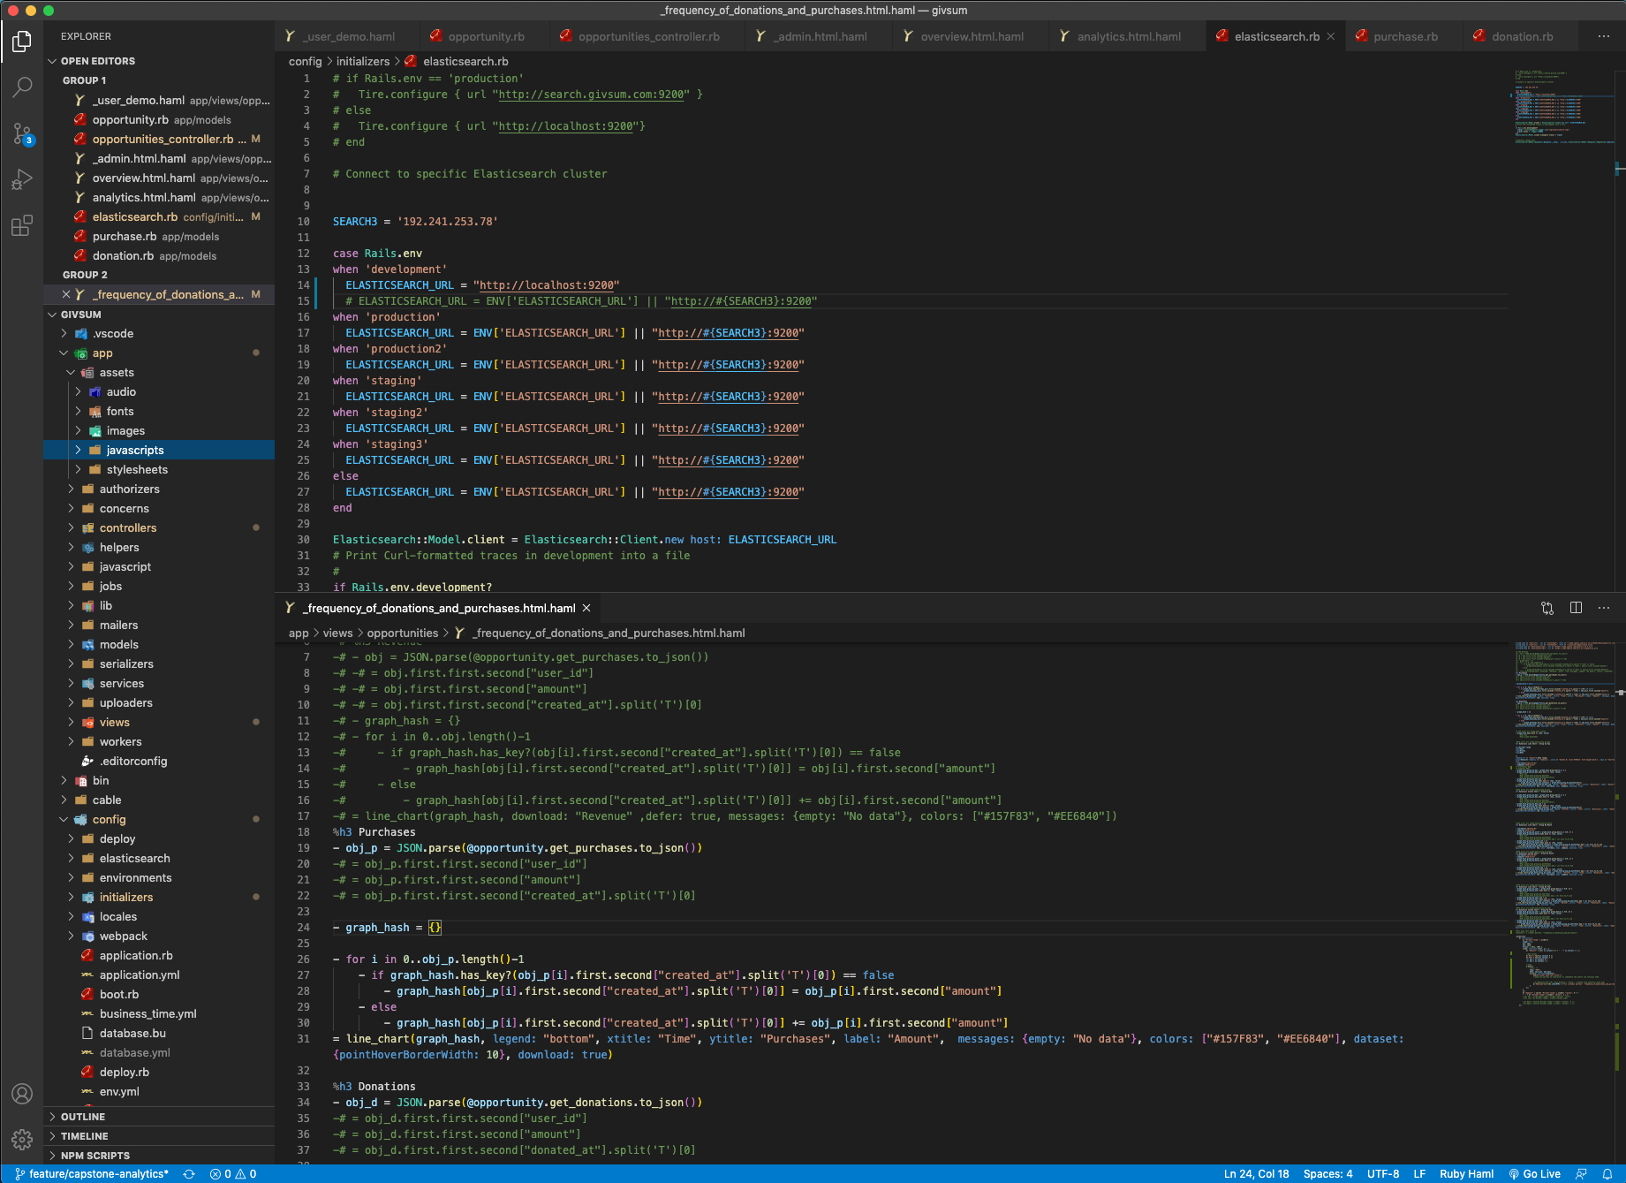Open the Search view icon

point(22,87)
